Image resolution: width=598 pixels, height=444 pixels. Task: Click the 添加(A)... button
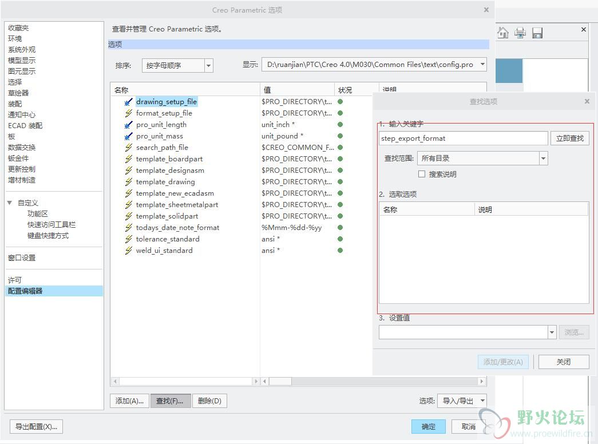click(130, 401)
